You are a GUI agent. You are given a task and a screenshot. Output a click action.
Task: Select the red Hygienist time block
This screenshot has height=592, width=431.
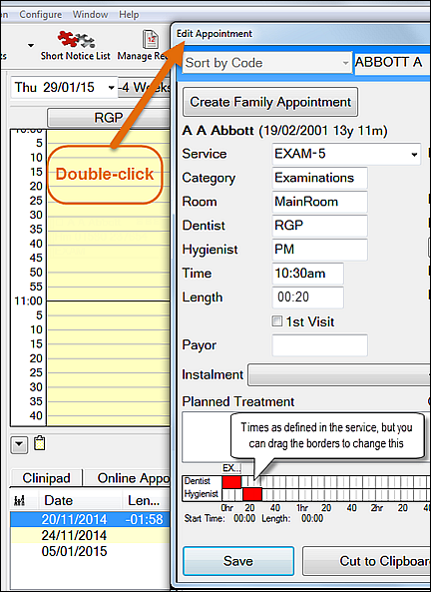[x=252, y=494]
